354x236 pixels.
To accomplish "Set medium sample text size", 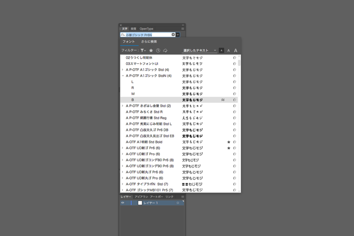I will [228, 50].
